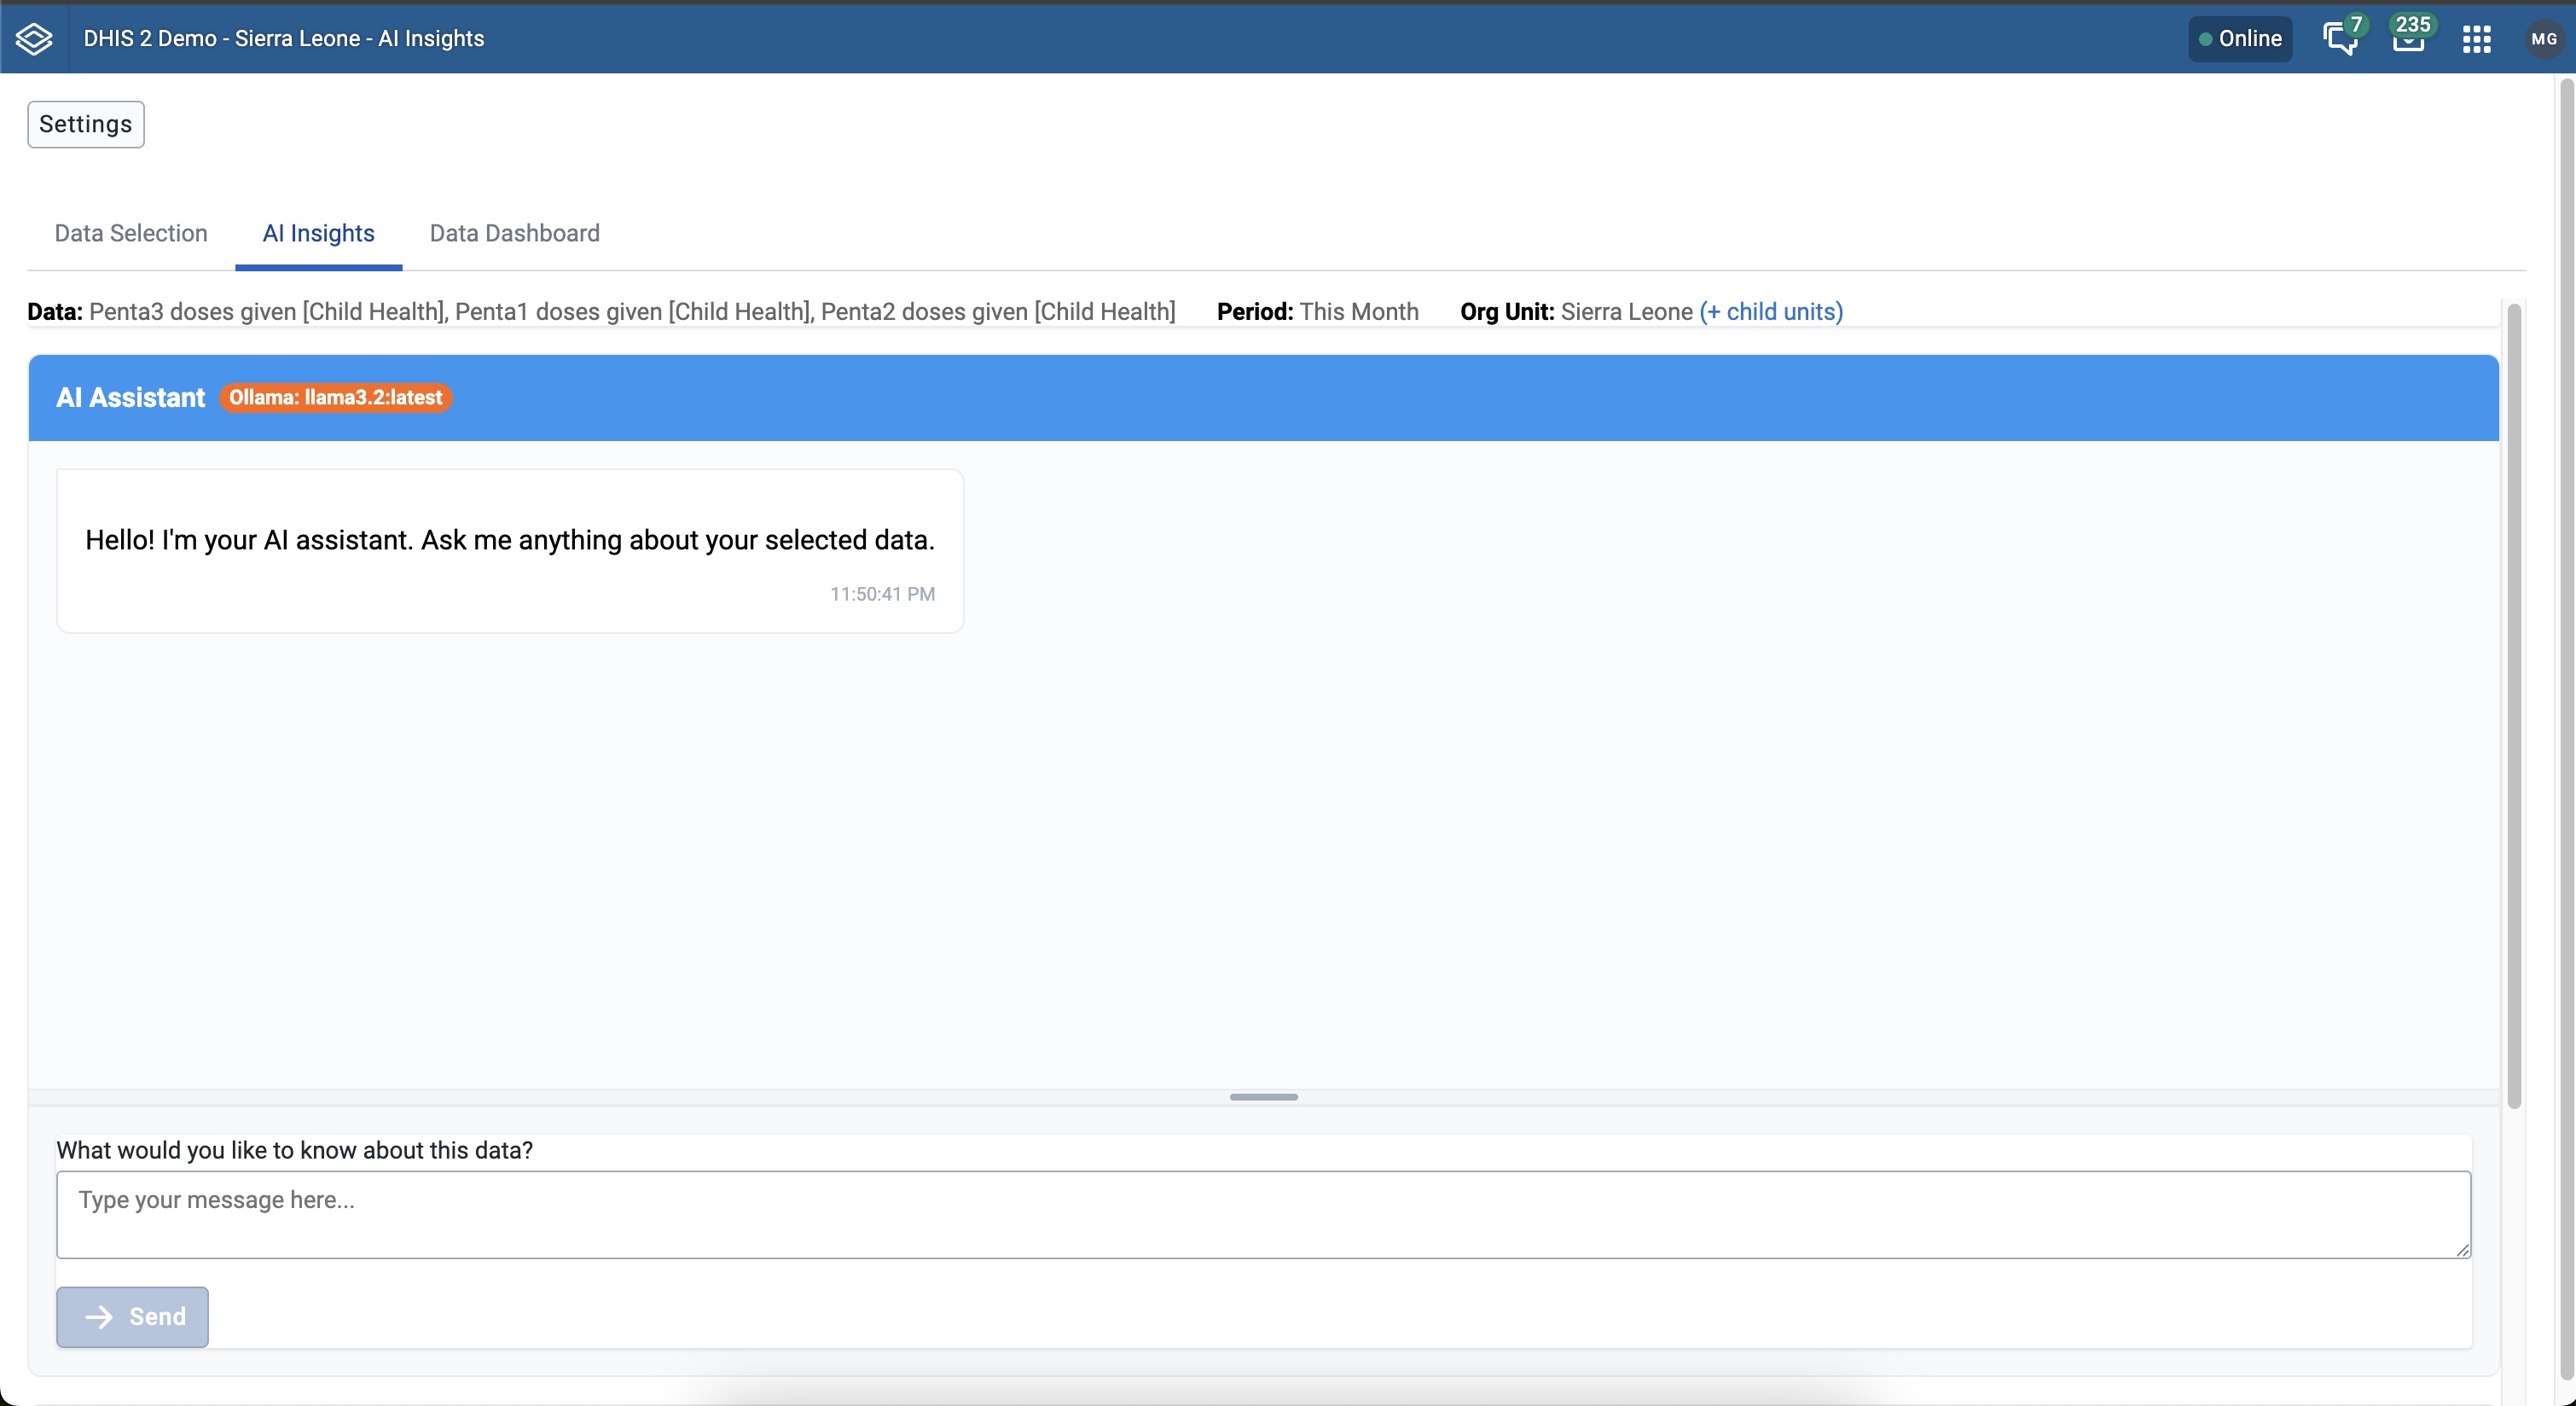Viewport: 2576px width, 1406px height.
Task: Click the assistant greeting message bubble
Action: (510, 550)
